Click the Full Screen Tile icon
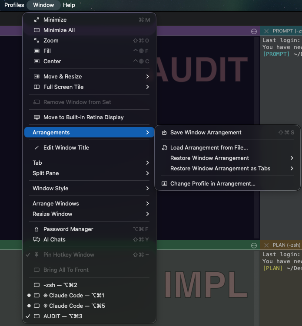 pyautogui.click(x=37, y=87)
